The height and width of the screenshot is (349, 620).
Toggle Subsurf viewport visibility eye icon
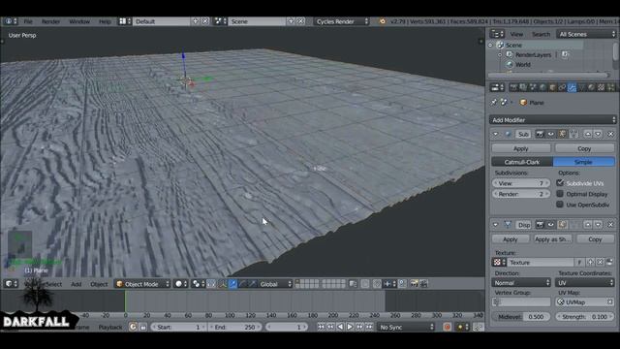click(x=551, y=134)
